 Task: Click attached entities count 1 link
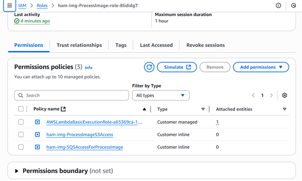pos(217,122)
